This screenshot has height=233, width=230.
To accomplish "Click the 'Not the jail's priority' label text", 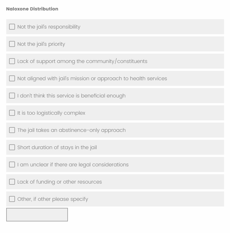I will (41, 44).
